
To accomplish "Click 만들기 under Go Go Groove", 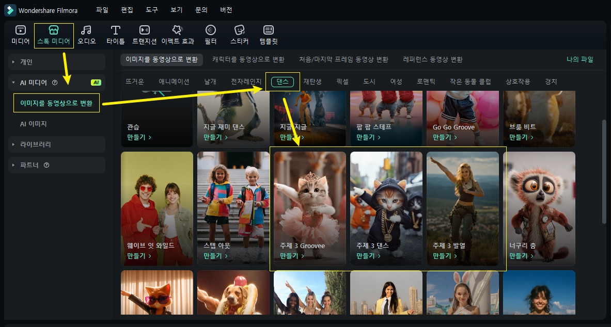I will tap(445, 137).
